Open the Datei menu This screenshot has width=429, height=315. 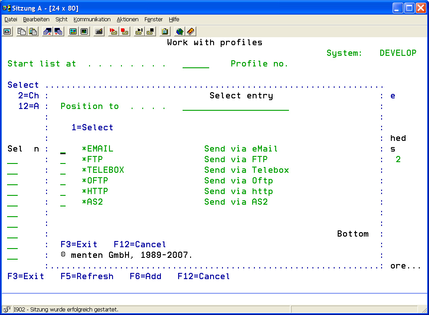pos(11,19)
